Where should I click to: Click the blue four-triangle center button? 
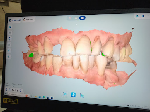(x=73, y=95)
